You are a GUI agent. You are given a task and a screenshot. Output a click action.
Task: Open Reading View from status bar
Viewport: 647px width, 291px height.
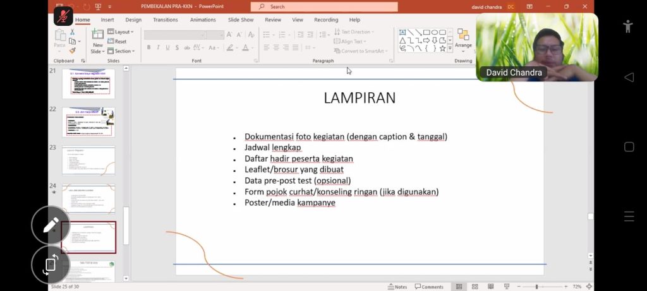[x=491, y=287]
